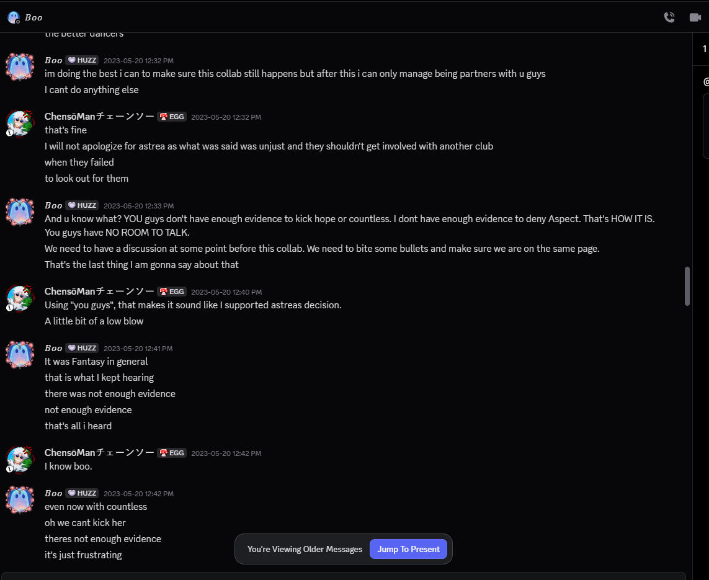Click the "You're Viewing Older Messages" notice
This screenshot has height=580, width=709.
coord(305,549)
